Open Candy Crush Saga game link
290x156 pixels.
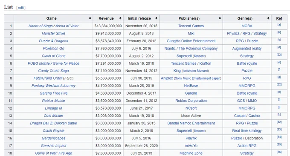coord(53,71)
